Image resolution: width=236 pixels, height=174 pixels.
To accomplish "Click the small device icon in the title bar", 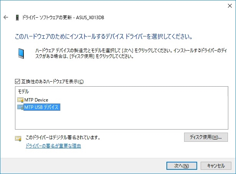I will [x=17, y=18].
